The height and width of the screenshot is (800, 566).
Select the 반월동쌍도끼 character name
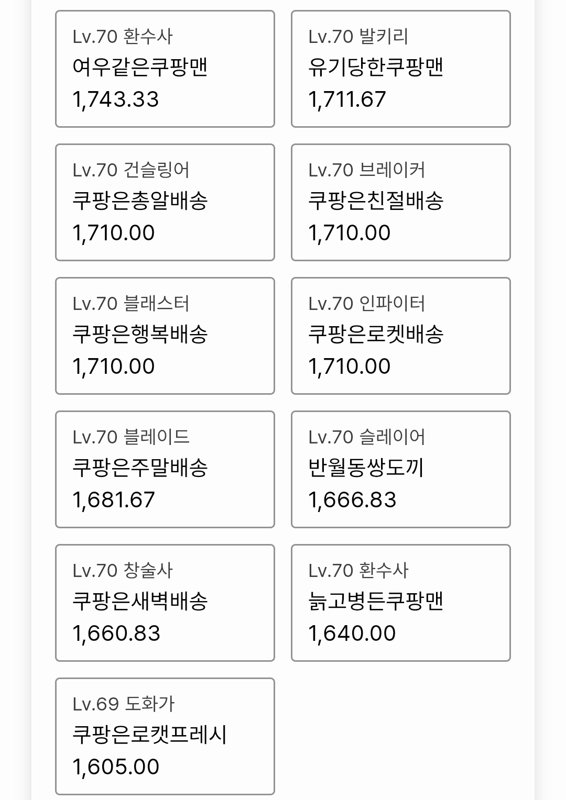pyautogui.click(x=366, y=468)
